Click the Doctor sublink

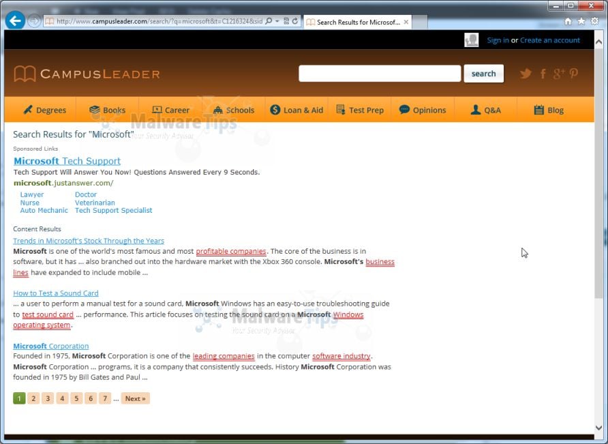(x=86, y=194)
